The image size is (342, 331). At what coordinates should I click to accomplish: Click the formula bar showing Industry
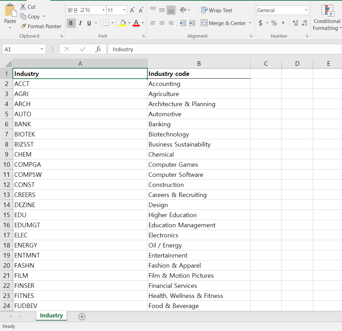point(225,49)
